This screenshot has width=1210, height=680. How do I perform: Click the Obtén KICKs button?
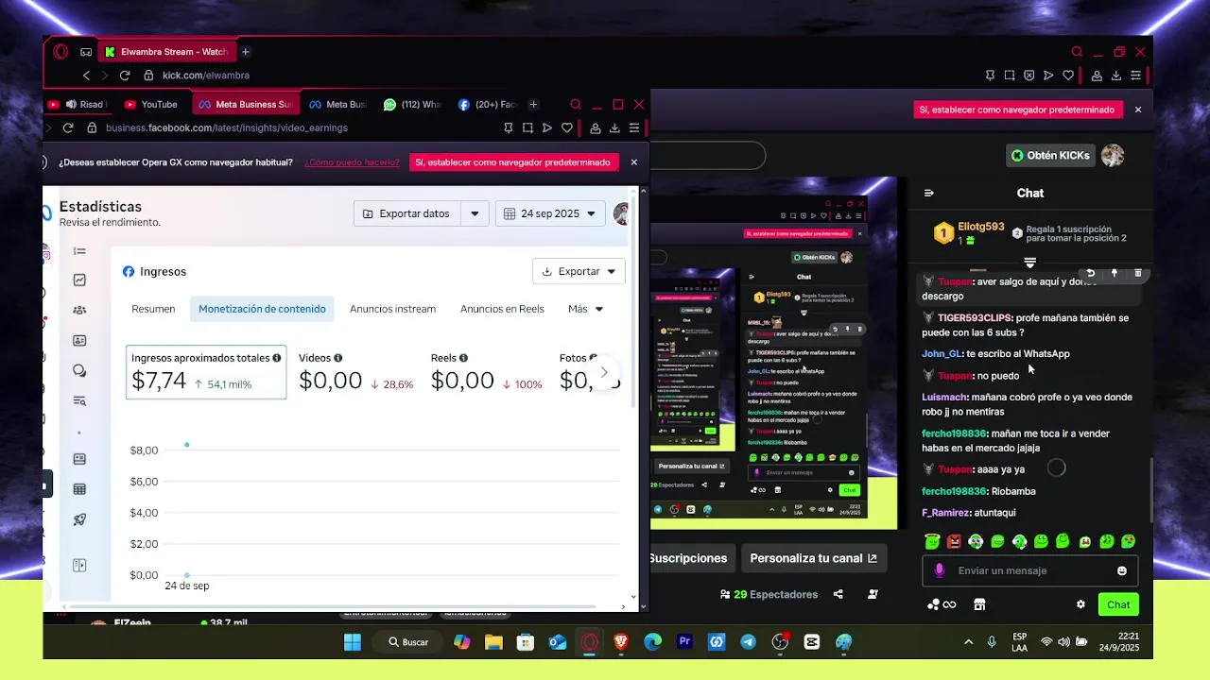click(x=1050, y=155)
